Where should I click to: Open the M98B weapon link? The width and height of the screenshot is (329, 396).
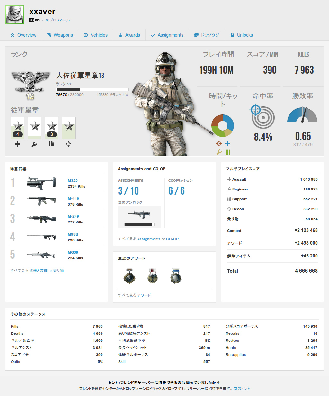pos(73,234)
